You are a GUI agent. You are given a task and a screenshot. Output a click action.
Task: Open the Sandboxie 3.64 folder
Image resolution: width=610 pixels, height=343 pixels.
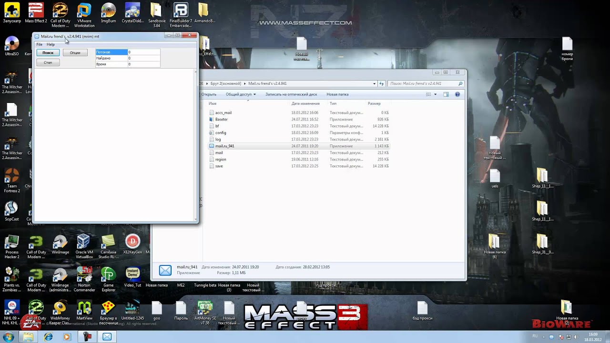pyautogui.click(x=157, y=15)
